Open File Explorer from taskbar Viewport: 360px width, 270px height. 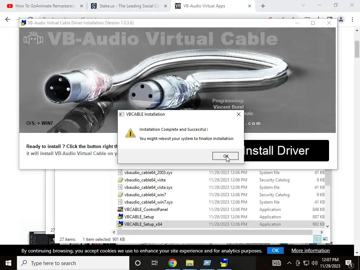[189, 263]
